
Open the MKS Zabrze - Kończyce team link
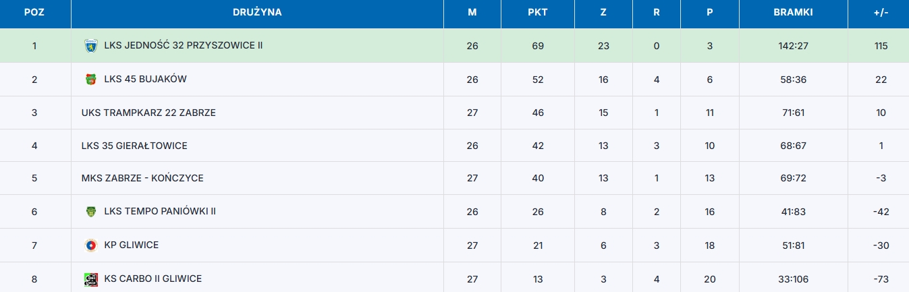(142, 179)
